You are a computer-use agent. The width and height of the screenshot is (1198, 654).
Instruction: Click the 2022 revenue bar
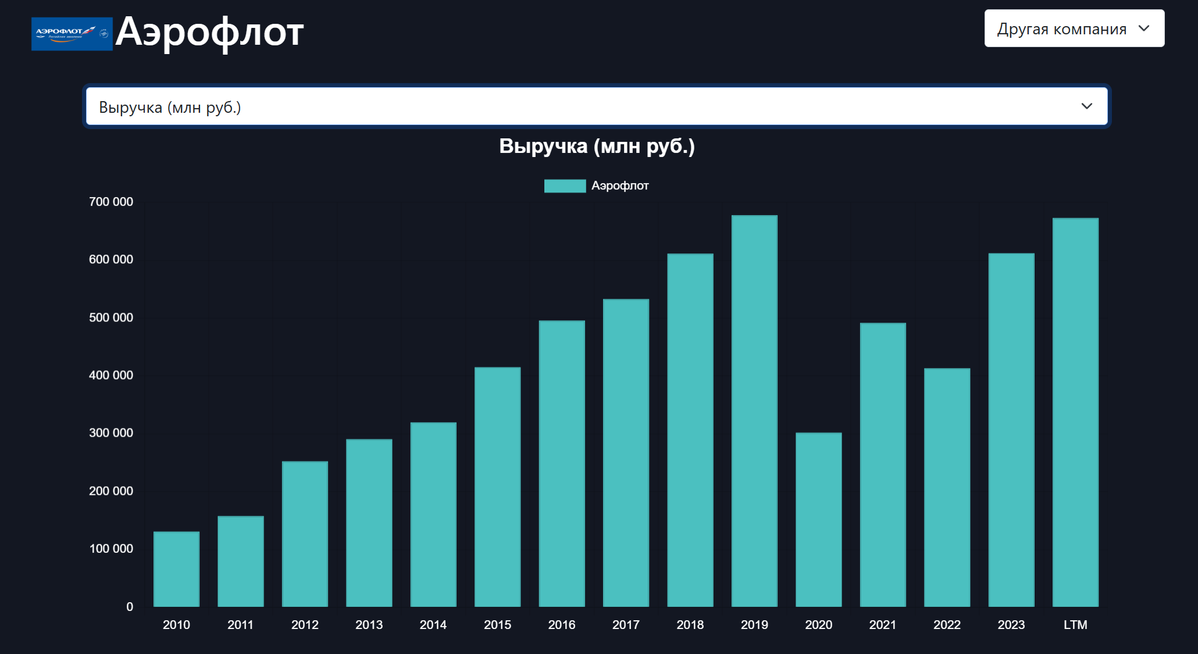coord(947,488)
